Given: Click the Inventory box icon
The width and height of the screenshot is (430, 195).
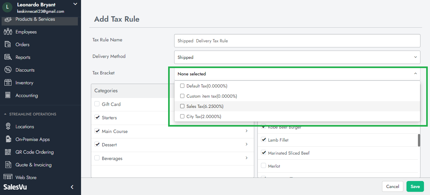Looking at the screenshot, I should click(8, 83).
